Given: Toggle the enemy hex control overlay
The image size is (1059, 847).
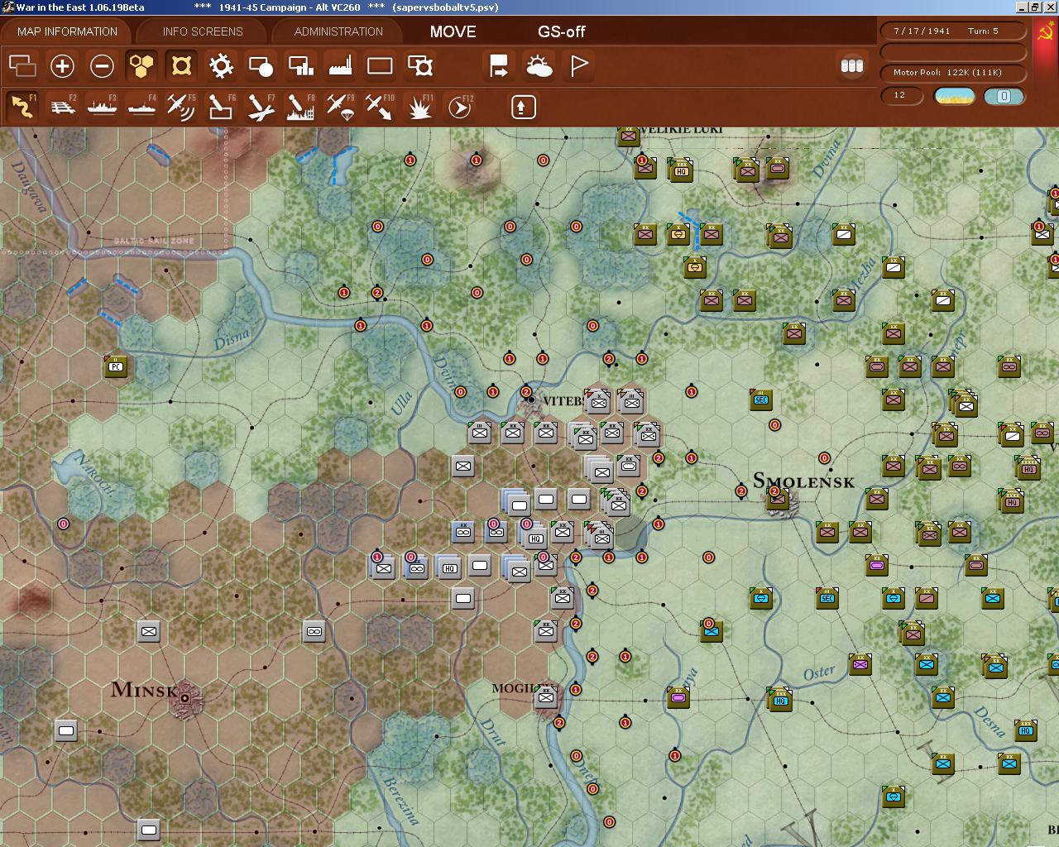Looking at the screenshot, I should tap(181, 65).
